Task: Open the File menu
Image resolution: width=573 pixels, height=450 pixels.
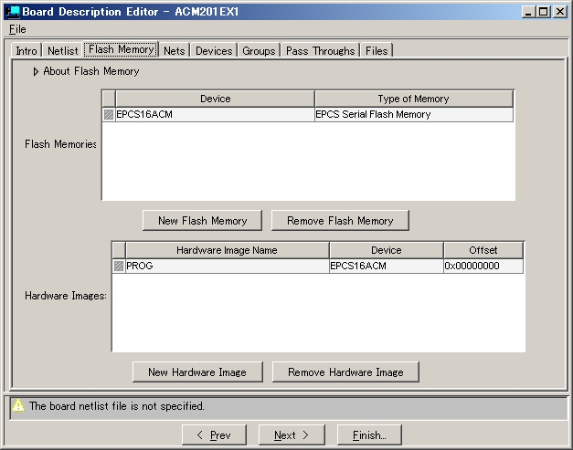Action: (17, 29)
